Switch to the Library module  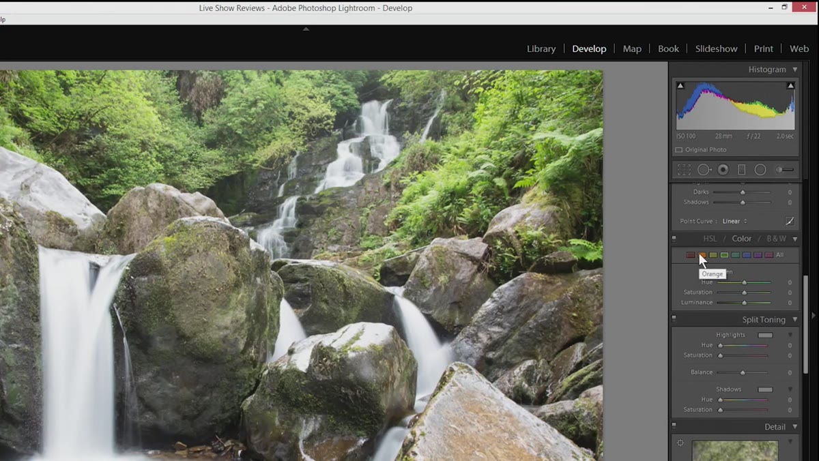541,48
